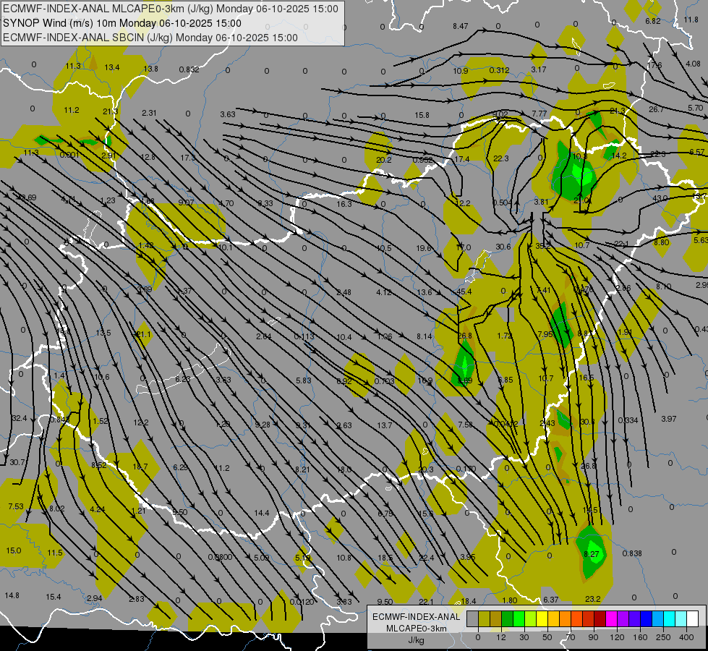Image resolution: width=708 pixels, height=651 pixels.
Task: Click the 9.07 grid value
Action: click(x=186, y=203)
